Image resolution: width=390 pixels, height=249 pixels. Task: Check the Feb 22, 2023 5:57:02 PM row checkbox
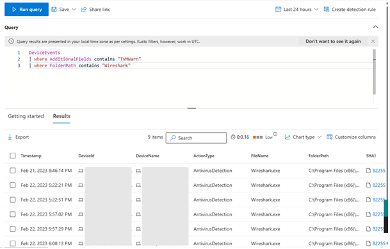click(13, 214)
